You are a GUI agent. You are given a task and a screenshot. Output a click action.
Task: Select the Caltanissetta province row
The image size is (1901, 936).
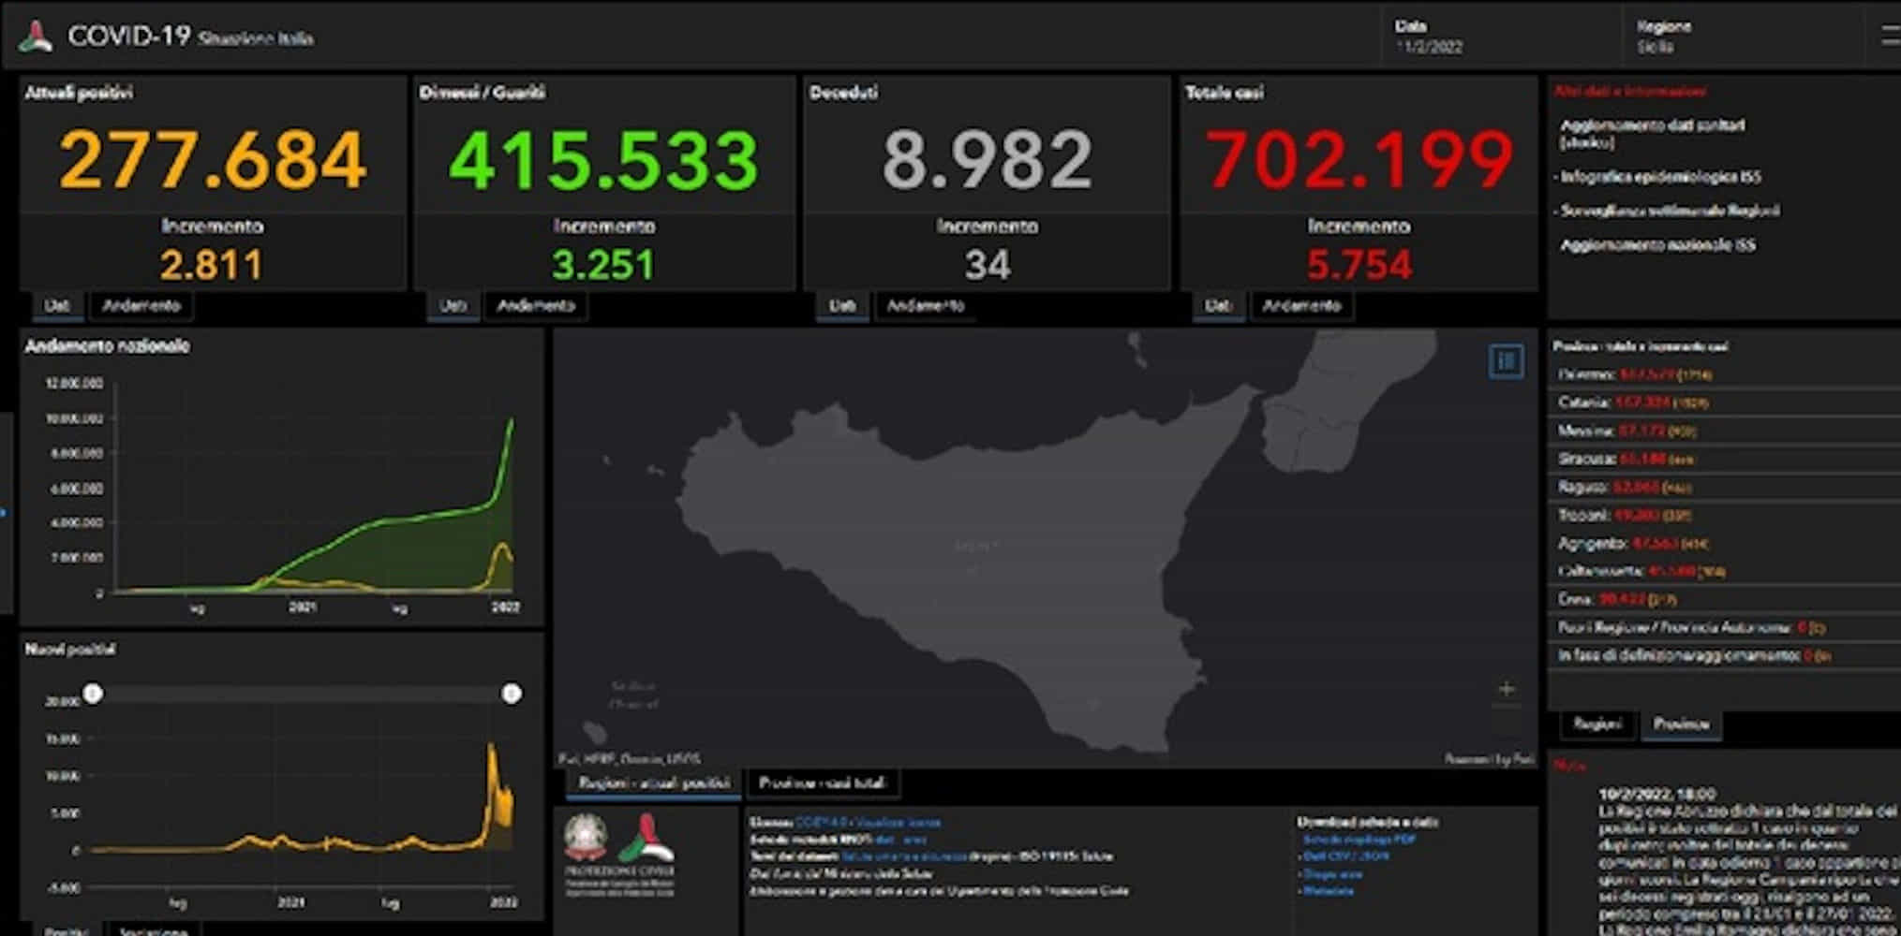pyautogui.click(x=1724, y=571)
